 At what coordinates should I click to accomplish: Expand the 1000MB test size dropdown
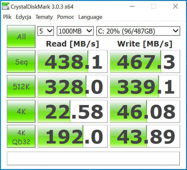75,31
